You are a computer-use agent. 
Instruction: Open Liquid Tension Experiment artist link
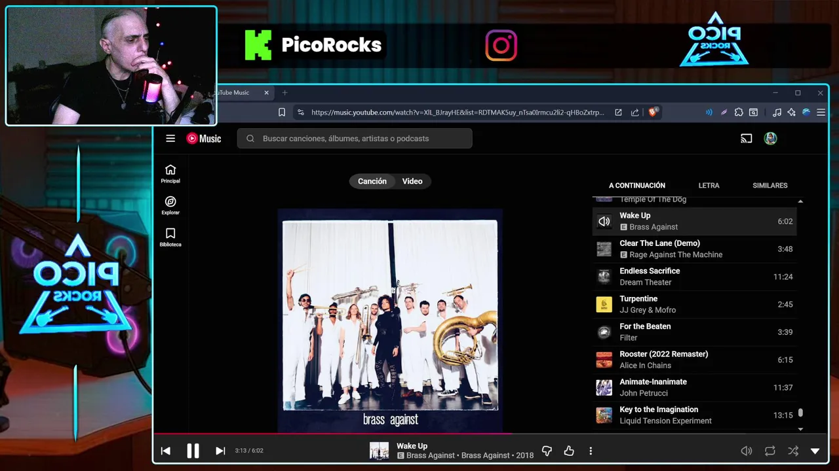(665, 421)
